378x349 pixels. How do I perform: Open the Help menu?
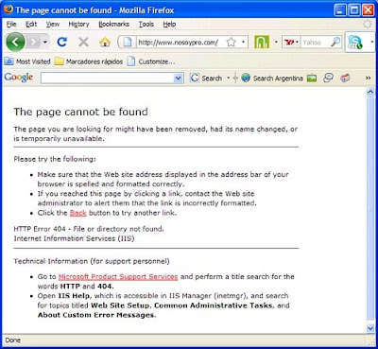[x=169, y=25]
